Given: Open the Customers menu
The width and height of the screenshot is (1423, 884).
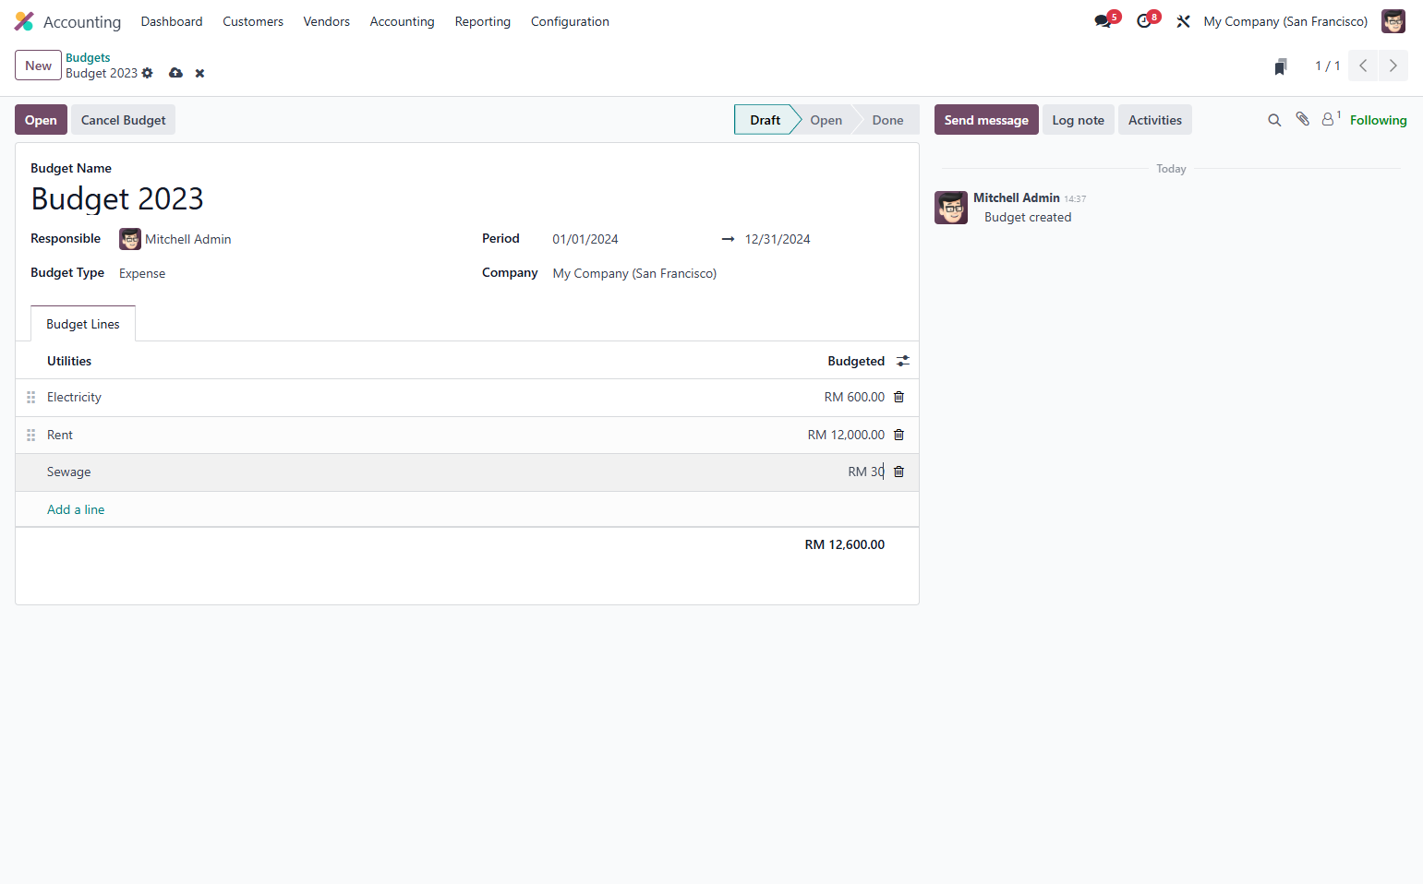Looking at the screenshot, I should click(x=253, y=21).
